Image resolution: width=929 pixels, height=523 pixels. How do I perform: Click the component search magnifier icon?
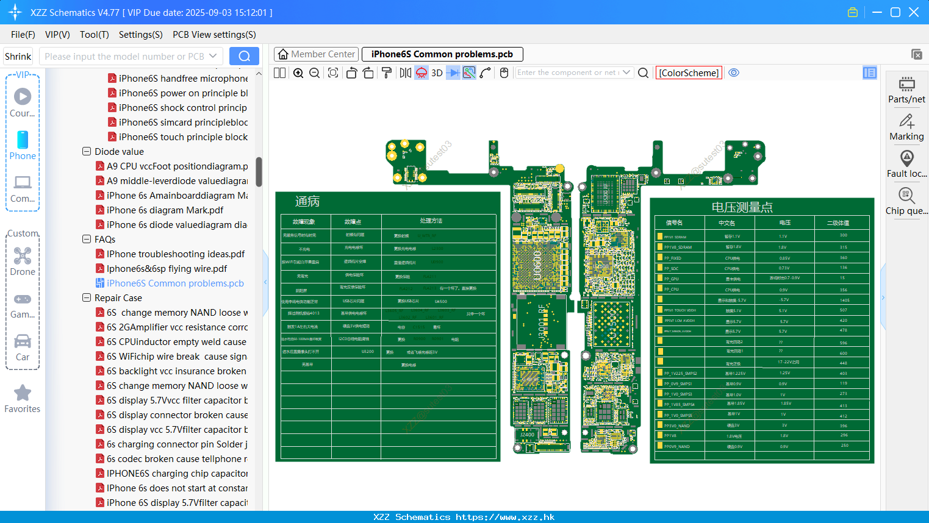(643, 73)
